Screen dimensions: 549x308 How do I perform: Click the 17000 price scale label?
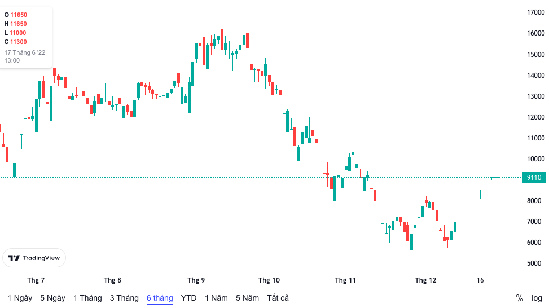(x=535, y=12)
